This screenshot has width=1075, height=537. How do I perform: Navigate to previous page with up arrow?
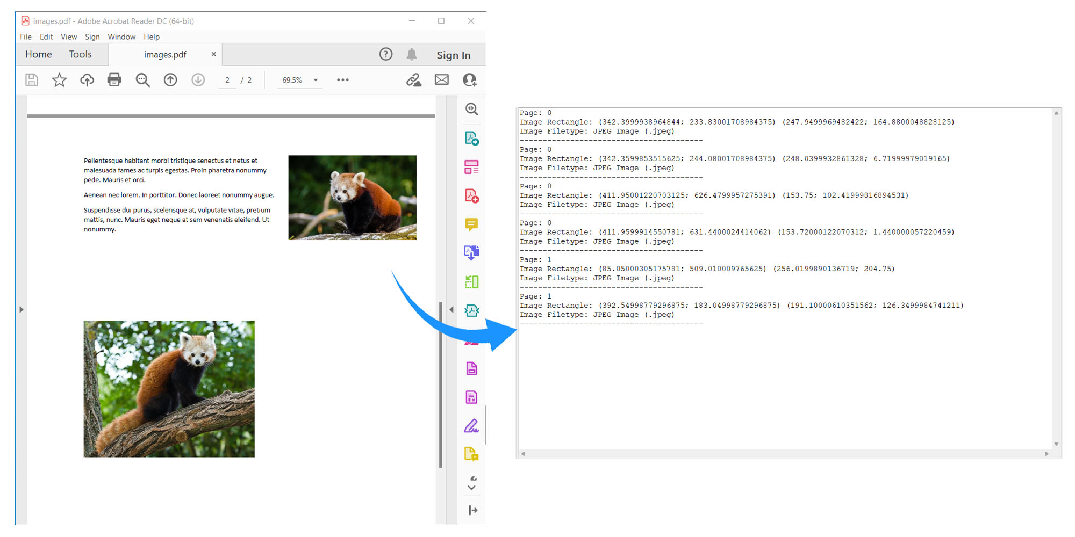[x=170, y=79]
